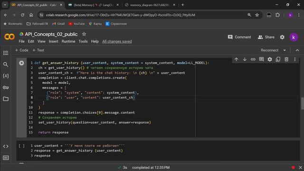Viewport: 304px width, 171px height.
Task: Mirror cell in tab icon
Action: [278, 59]
